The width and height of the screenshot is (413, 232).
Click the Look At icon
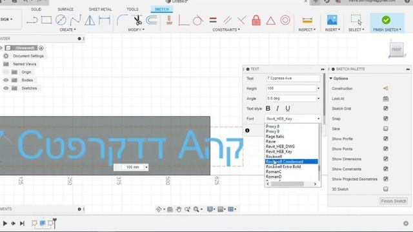386,99
